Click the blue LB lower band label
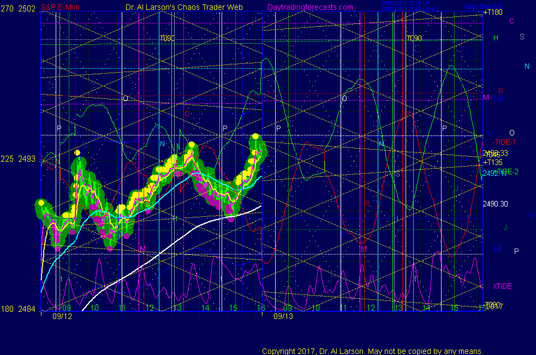Image resolution: width=536 pixels, height=355 pixels. pos(498,248)
